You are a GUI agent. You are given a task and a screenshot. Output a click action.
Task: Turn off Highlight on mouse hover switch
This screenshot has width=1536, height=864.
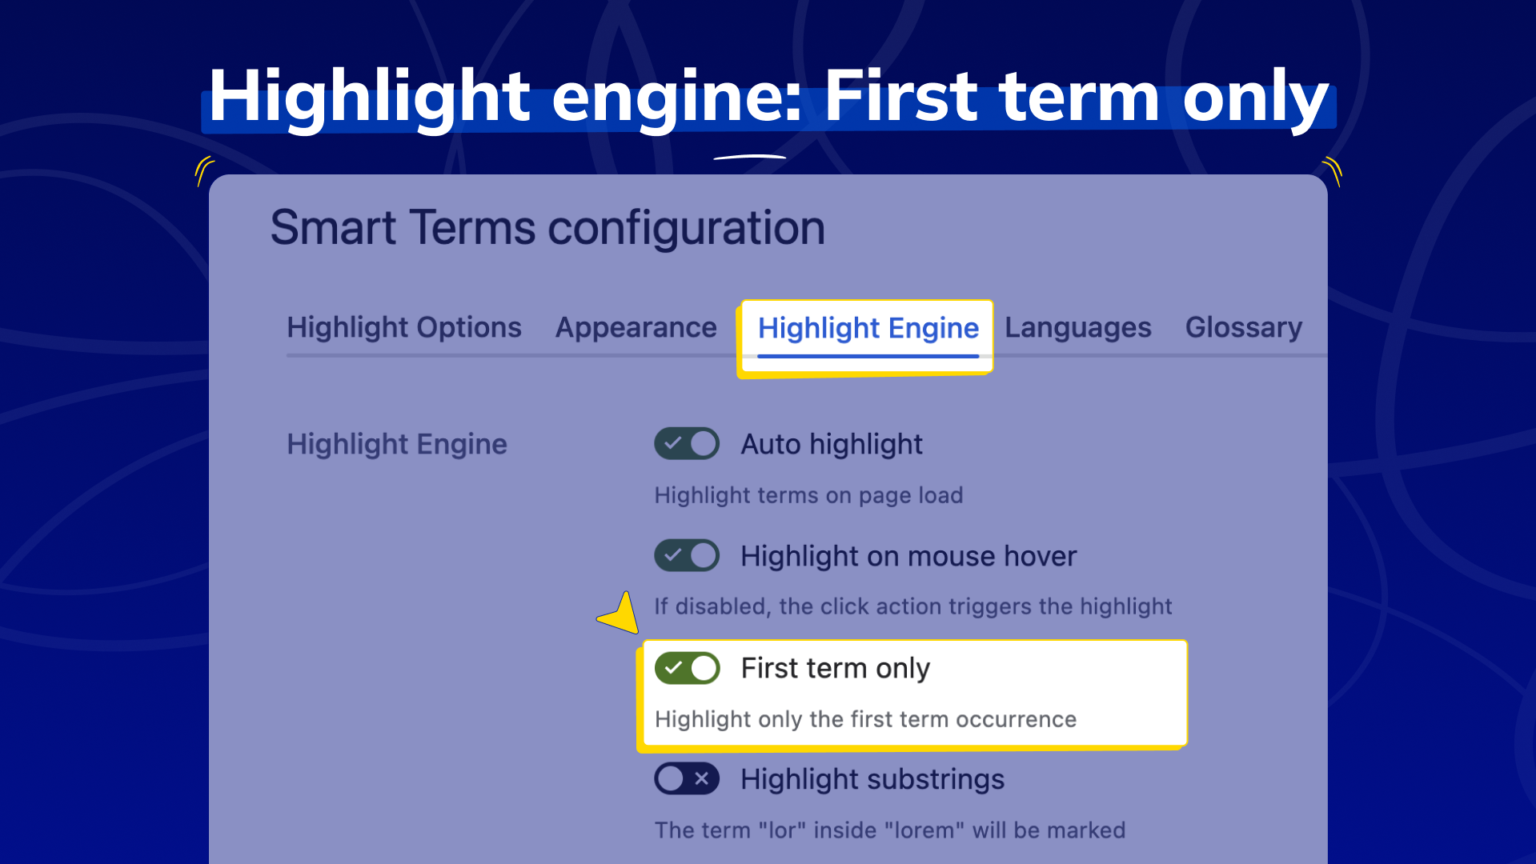[x=687, y=556]
